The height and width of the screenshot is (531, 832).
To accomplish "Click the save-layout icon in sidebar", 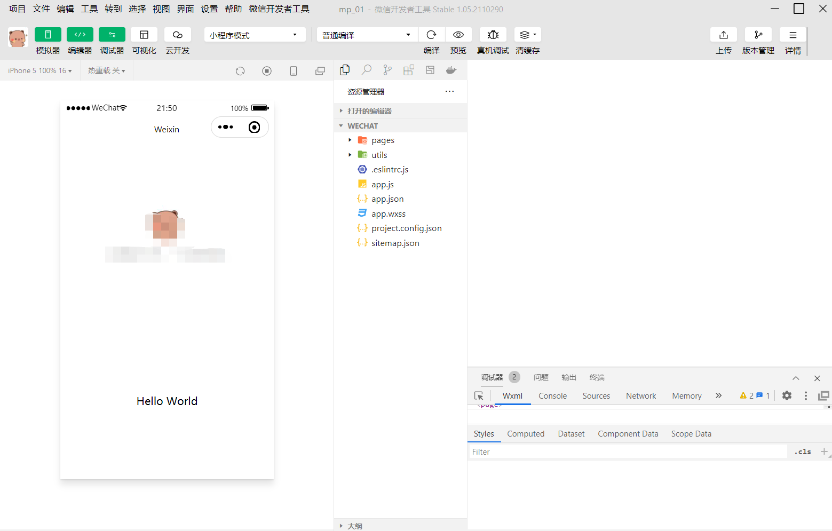I will (430, 70).
